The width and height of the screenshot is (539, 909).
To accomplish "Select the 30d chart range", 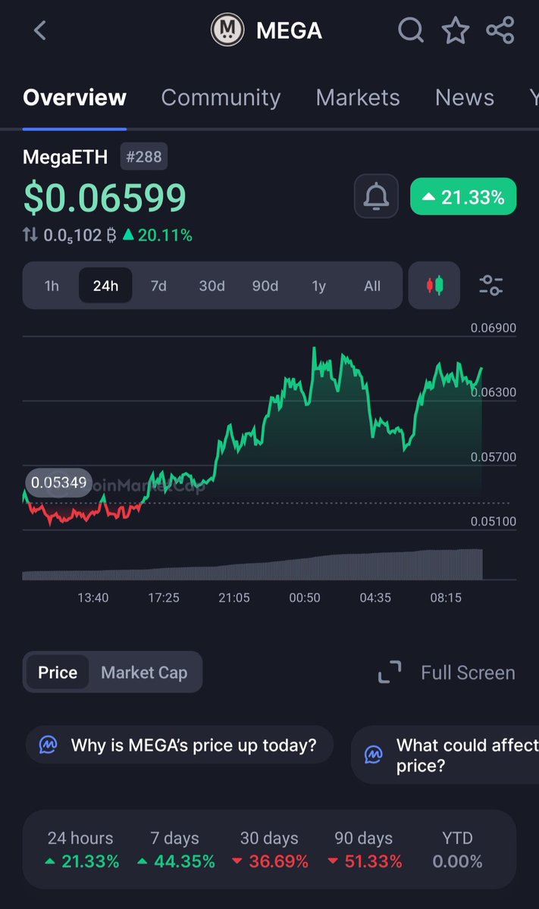I will tap(212, 286).
